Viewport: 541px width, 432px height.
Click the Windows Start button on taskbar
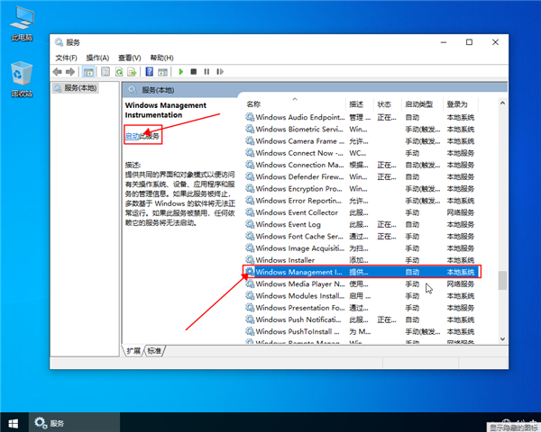tap(14, 422)
